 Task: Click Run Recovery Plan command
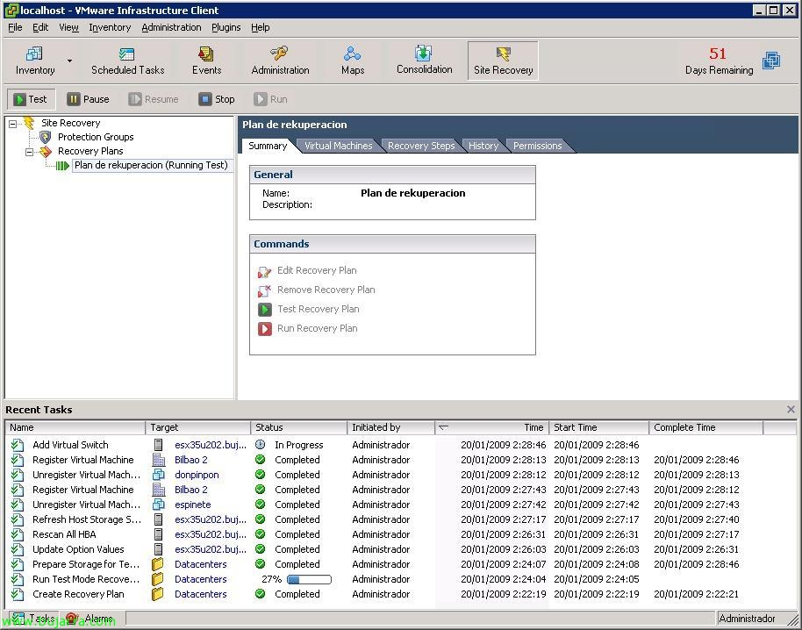pos(317,329)
